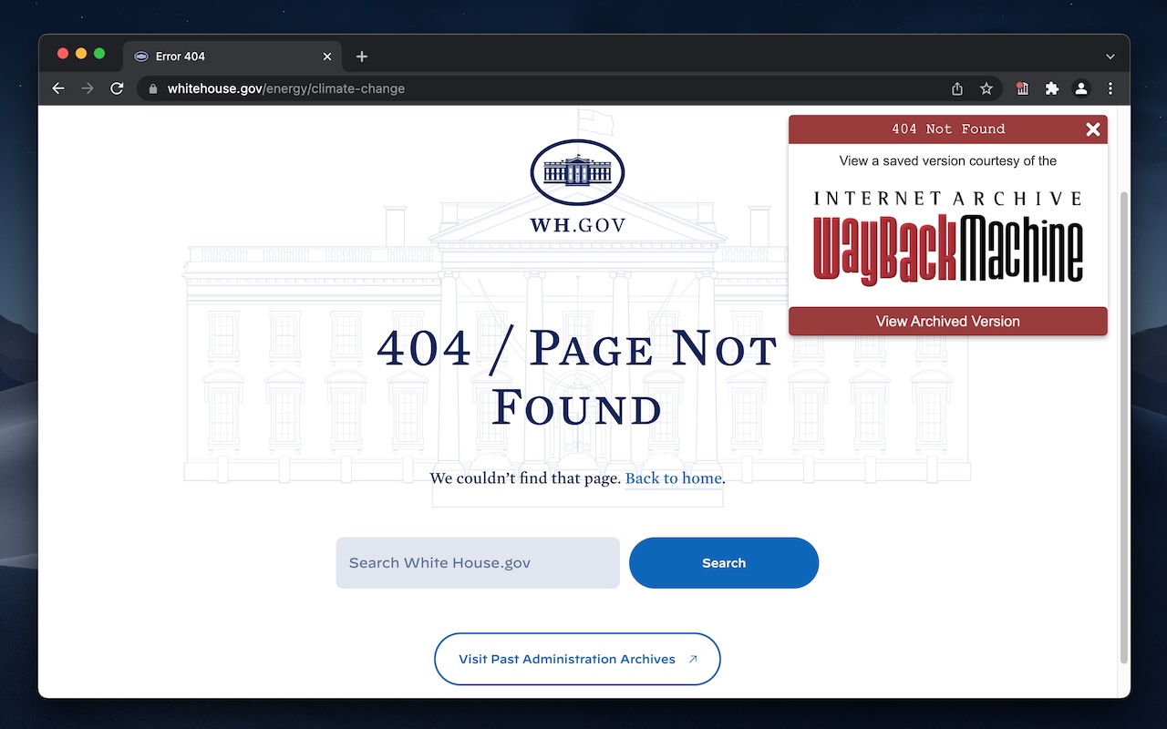
Task: Click the padlock icon in the address bar
Action: (x=151, y=88)
